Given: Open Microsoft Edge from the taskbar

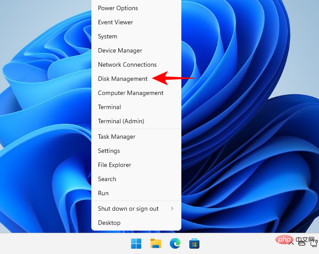Looking at the screenshot, I should 175,243.
